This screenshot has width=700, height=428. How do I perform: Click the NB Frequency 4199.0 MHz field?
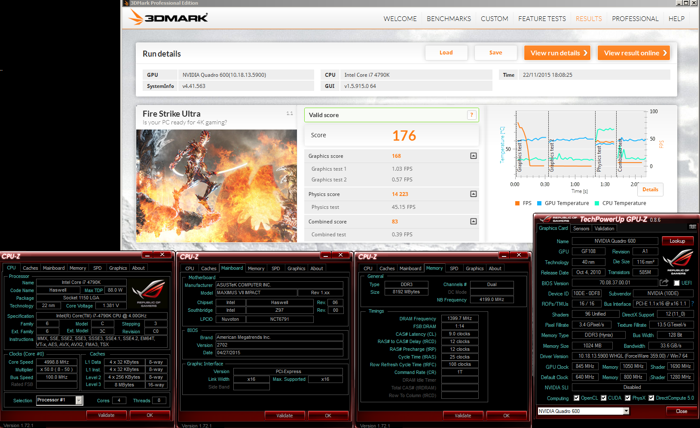coord(492,299)
